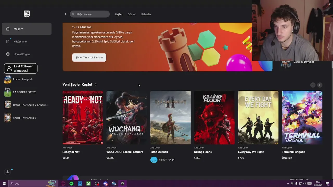This screenshot has height=187, width=333.
Task: Open the Dead by Daylight carousel entry
Action: click(304, 62)
